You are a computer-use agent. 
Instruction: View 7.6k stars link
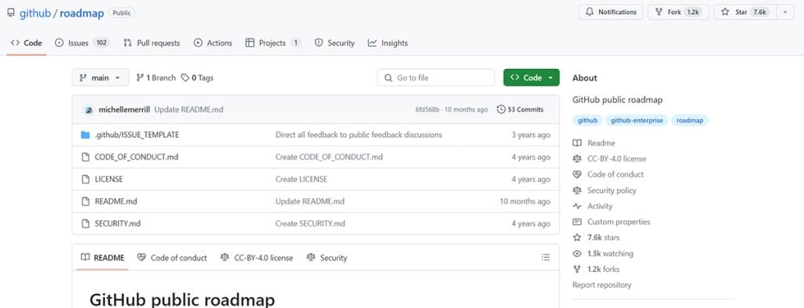click(x=597, y=237)
